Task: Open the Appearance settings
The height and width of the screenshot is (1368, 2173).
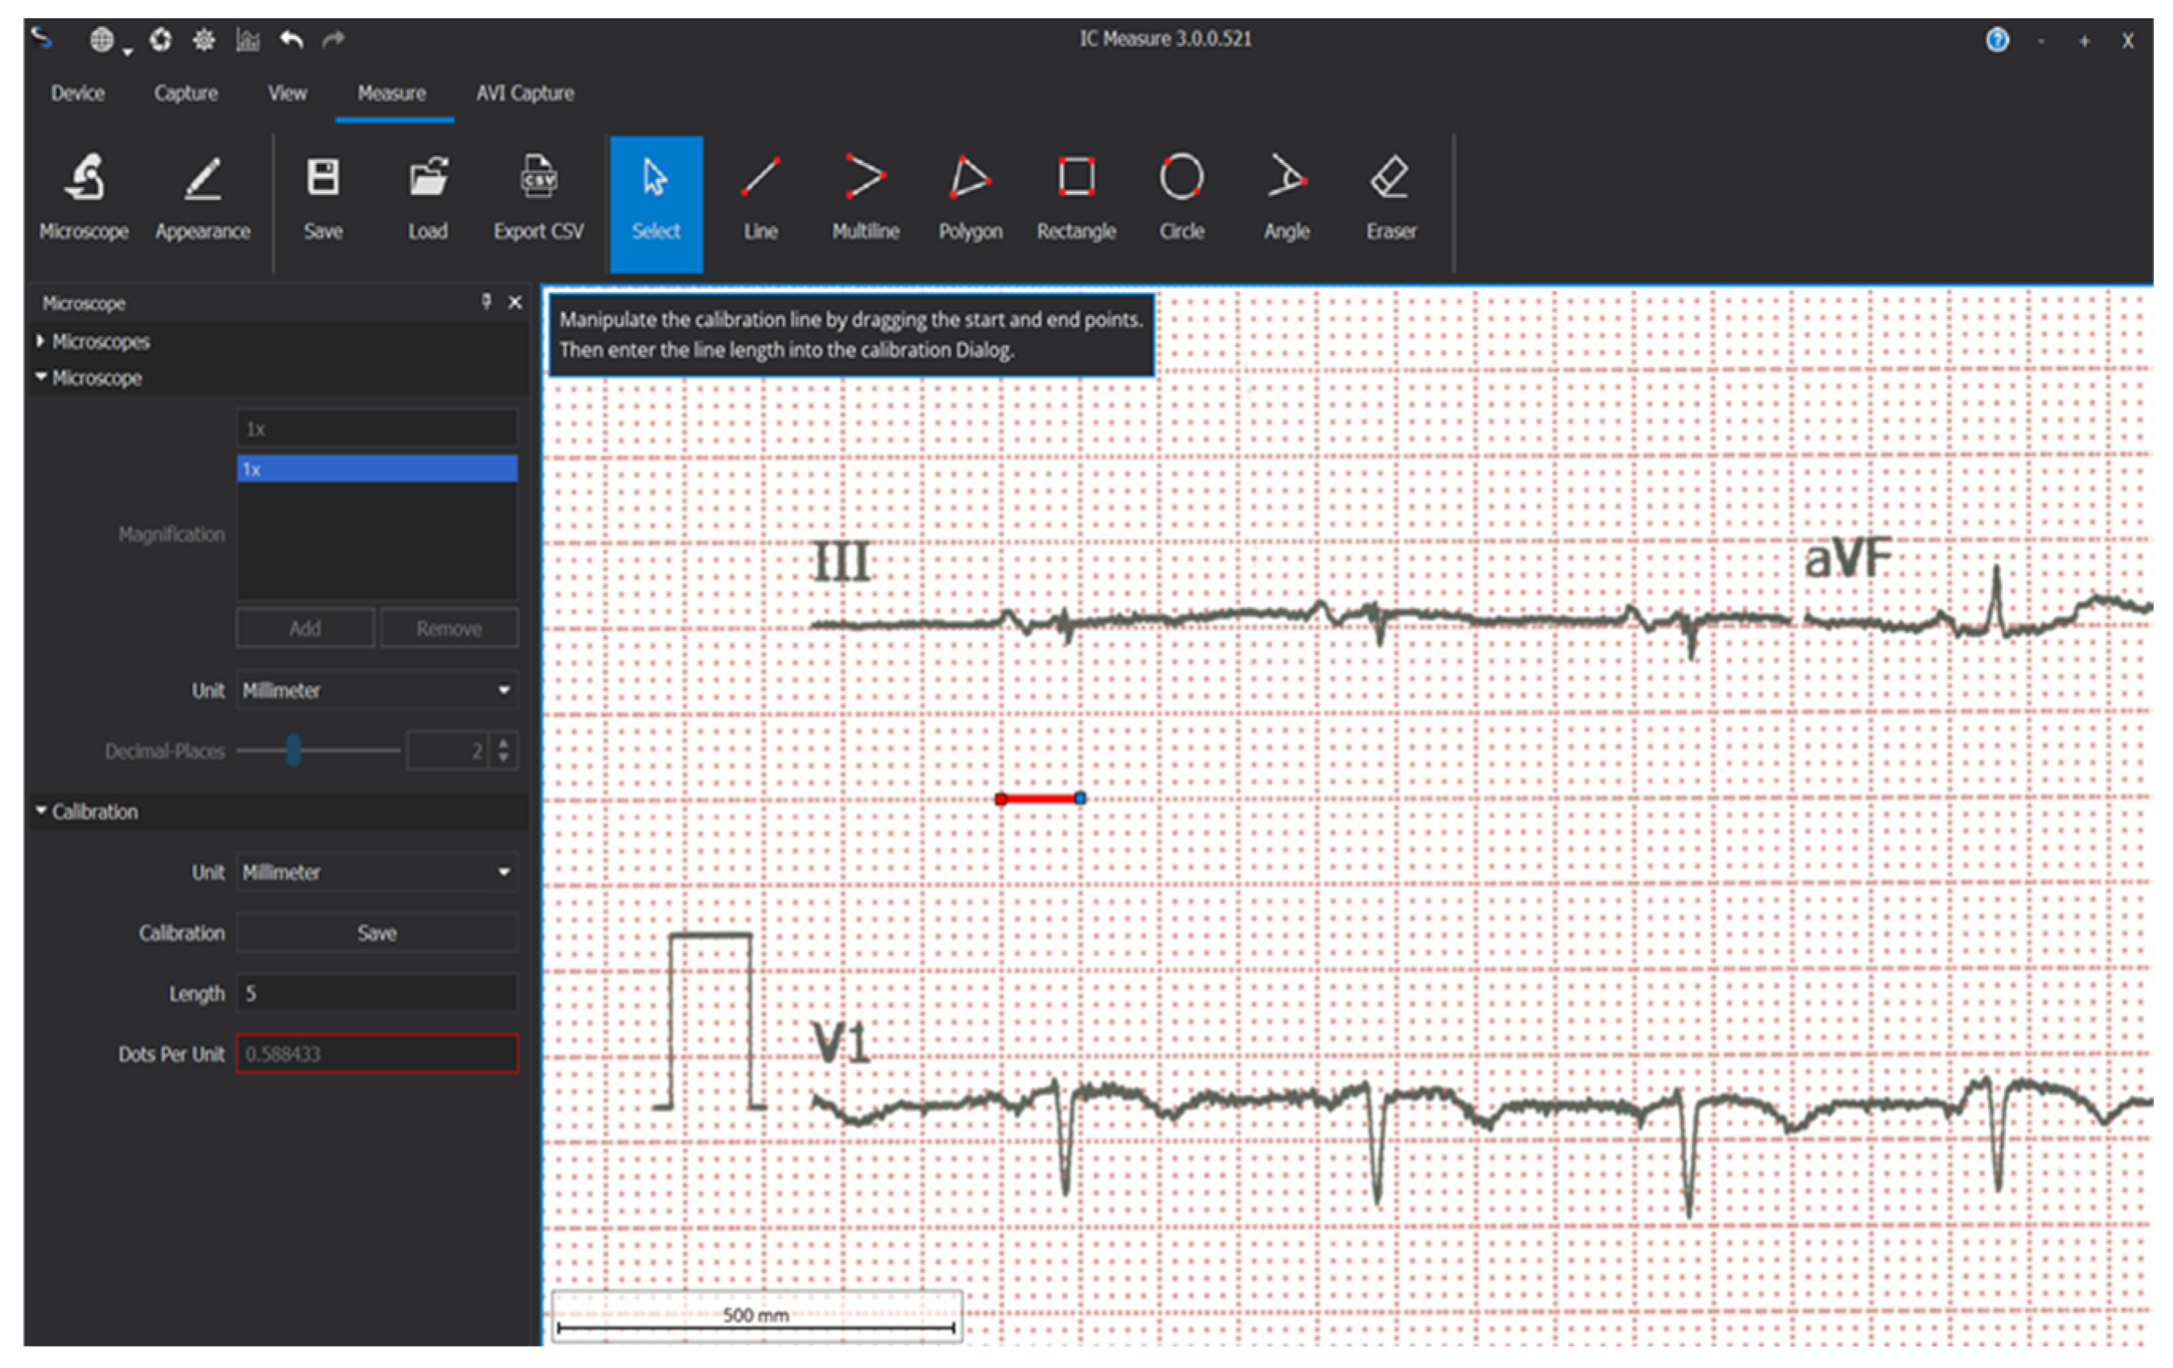Action: pos(202,197)
